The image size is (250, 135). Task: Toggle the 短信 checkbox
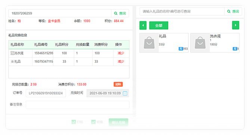point(93,122)
